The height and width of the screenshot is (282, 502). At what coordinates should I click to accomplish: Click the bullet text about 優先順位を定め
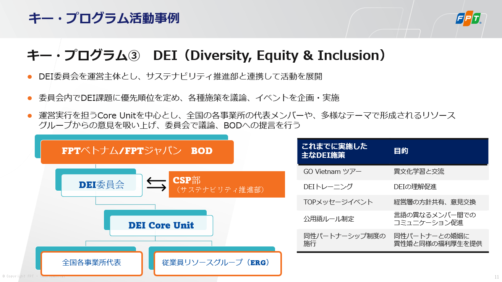189,98
